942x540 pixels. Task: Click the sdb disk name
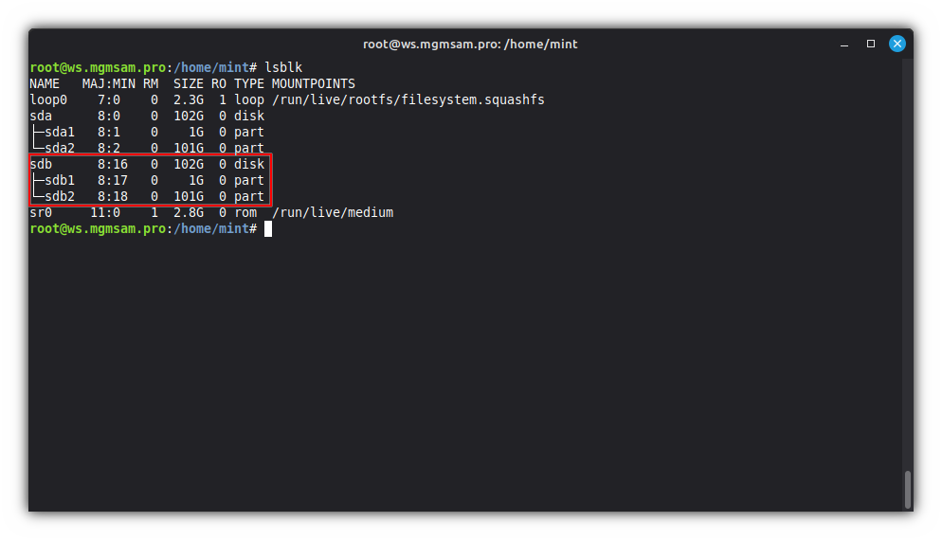point(41,164)
